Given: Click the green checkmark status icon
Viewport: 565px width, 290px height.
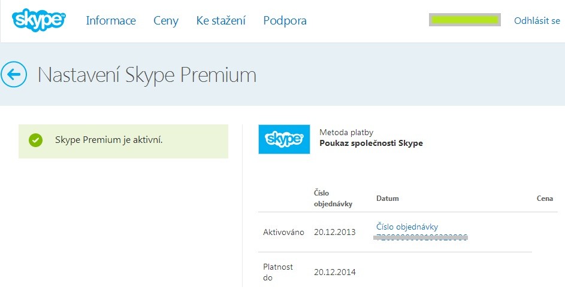Looking at the screenshot, I should 36,140.
